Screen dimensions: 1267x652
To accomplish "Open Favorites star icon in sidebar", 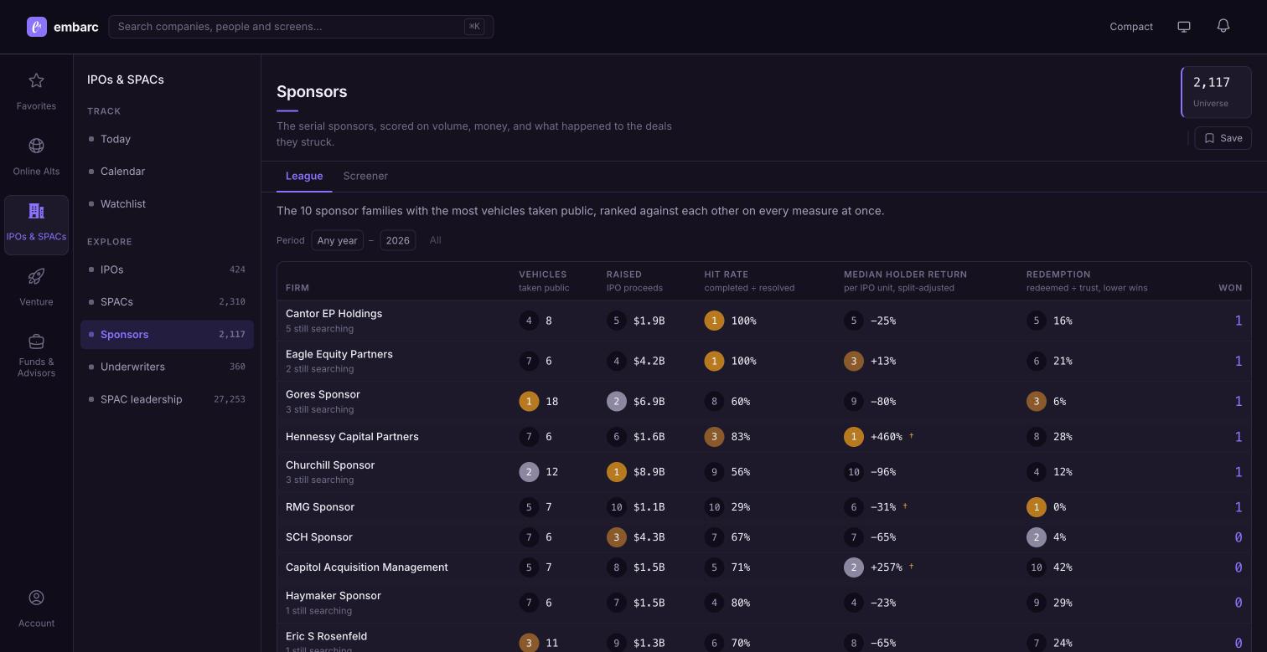I will coord(36,80).
